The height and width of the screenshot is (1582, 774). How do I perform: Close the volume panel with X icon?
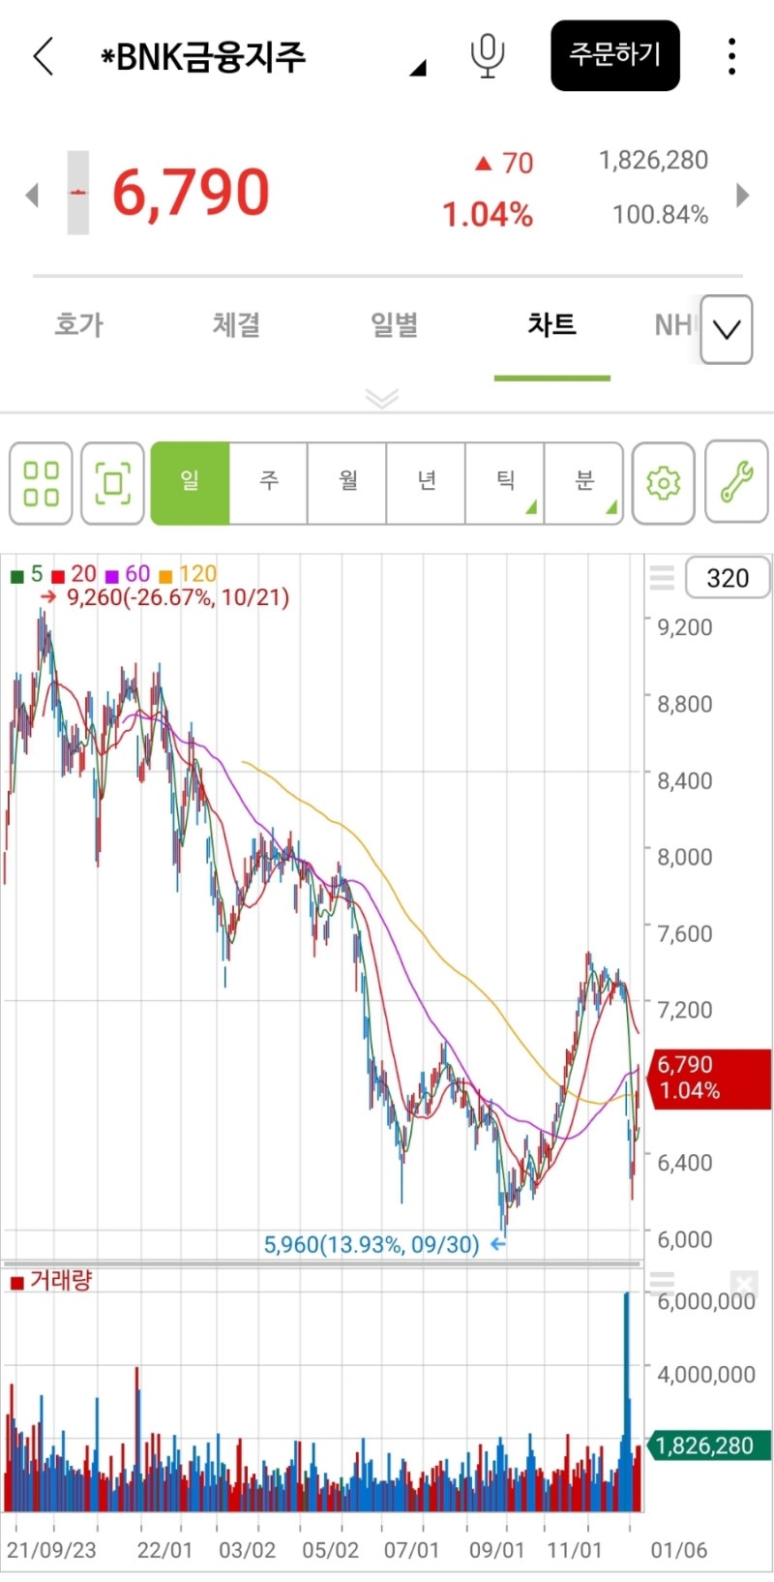[743, 1284]
